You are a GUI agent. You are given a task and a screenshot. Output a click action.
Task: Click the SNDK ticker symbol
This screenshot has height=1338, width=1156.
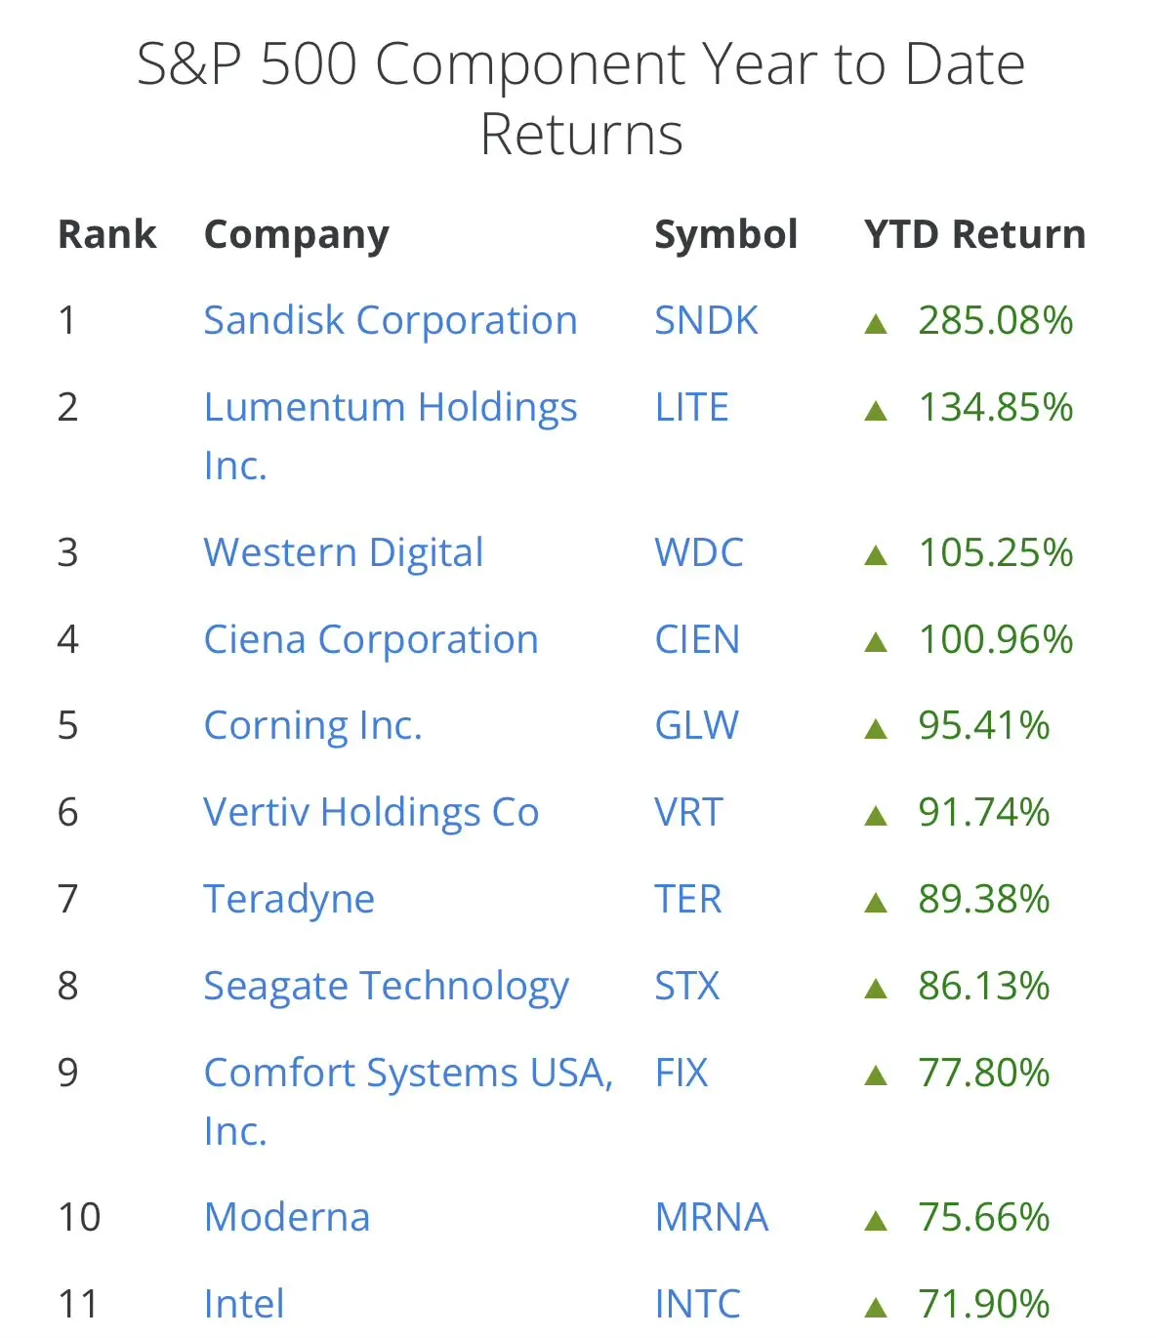tap(705, 320)
